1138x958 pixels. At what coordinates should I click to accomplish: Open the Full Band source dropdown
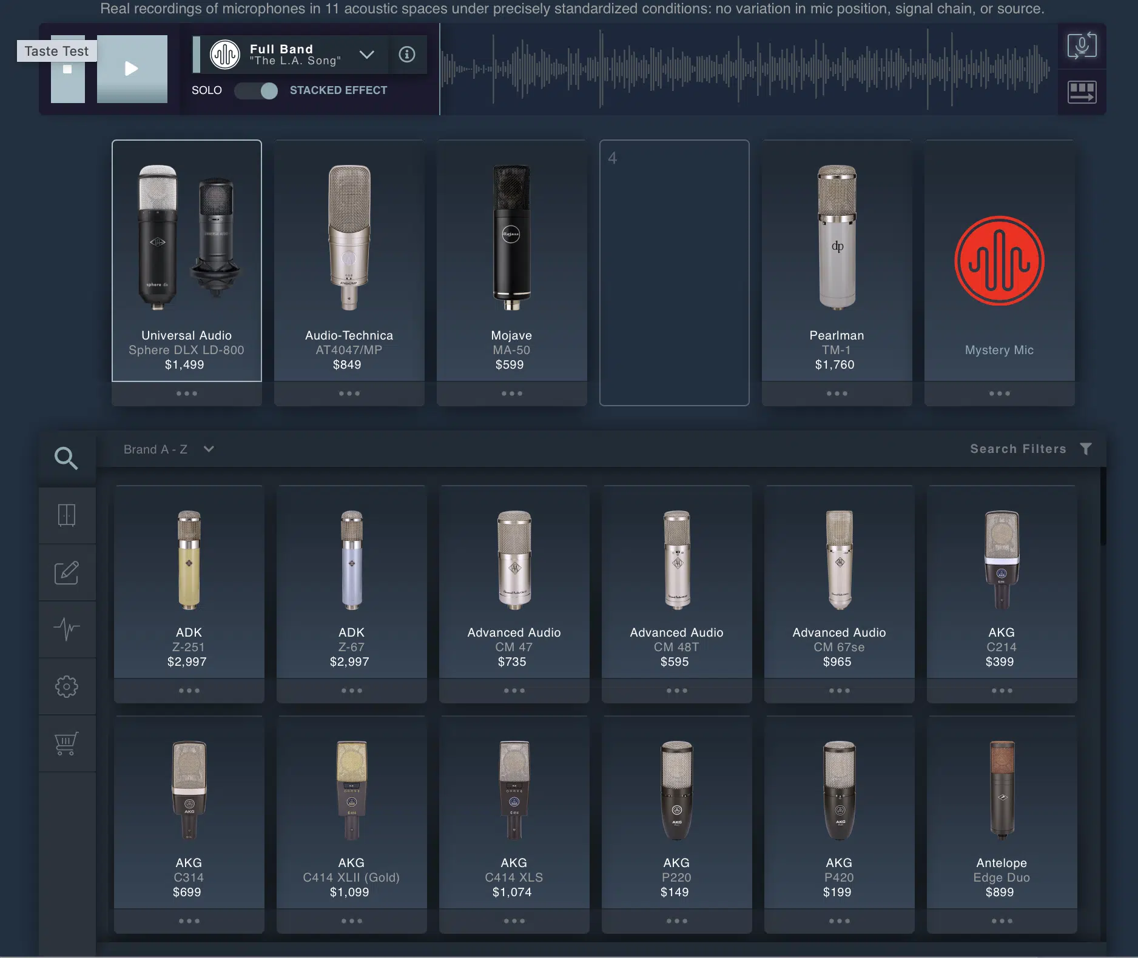(x=366, y=55)
